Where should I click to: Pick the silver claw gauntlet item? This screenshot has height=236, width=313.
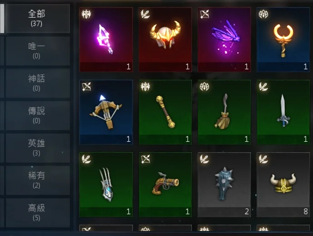click(x=106, y=184)
